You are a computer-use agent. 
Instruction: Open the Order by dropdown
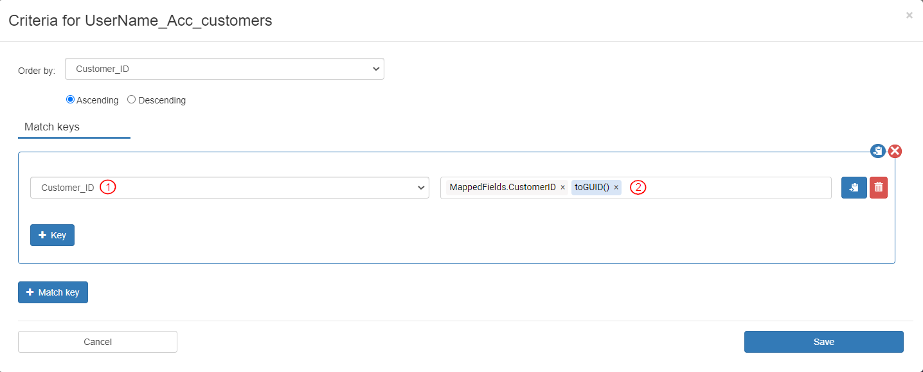pyautogui.click(x=224, y=69)
